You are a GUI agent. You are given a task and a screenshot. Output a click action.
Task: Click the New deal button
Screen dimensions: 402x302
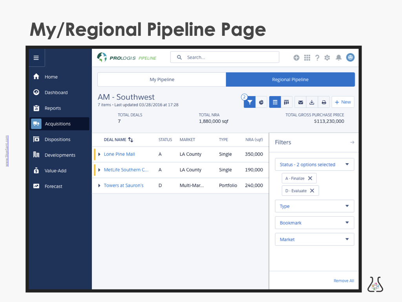[x=343, y=102]
